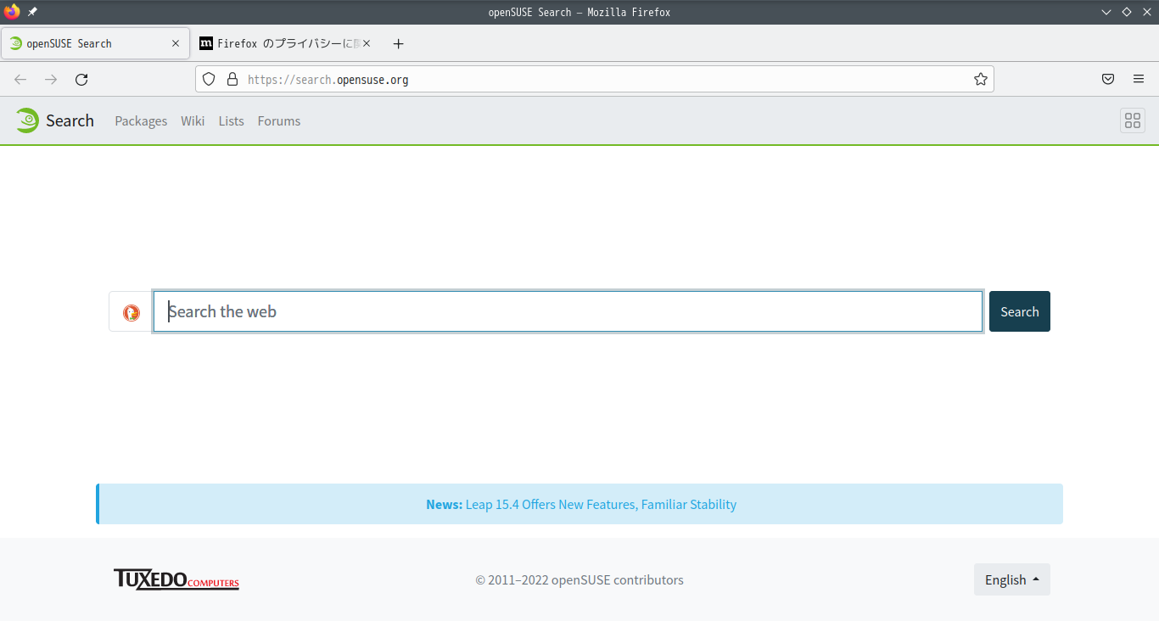Bookmark this page with the star icon
1159x621 pixels.
click(x=981, y=79)
